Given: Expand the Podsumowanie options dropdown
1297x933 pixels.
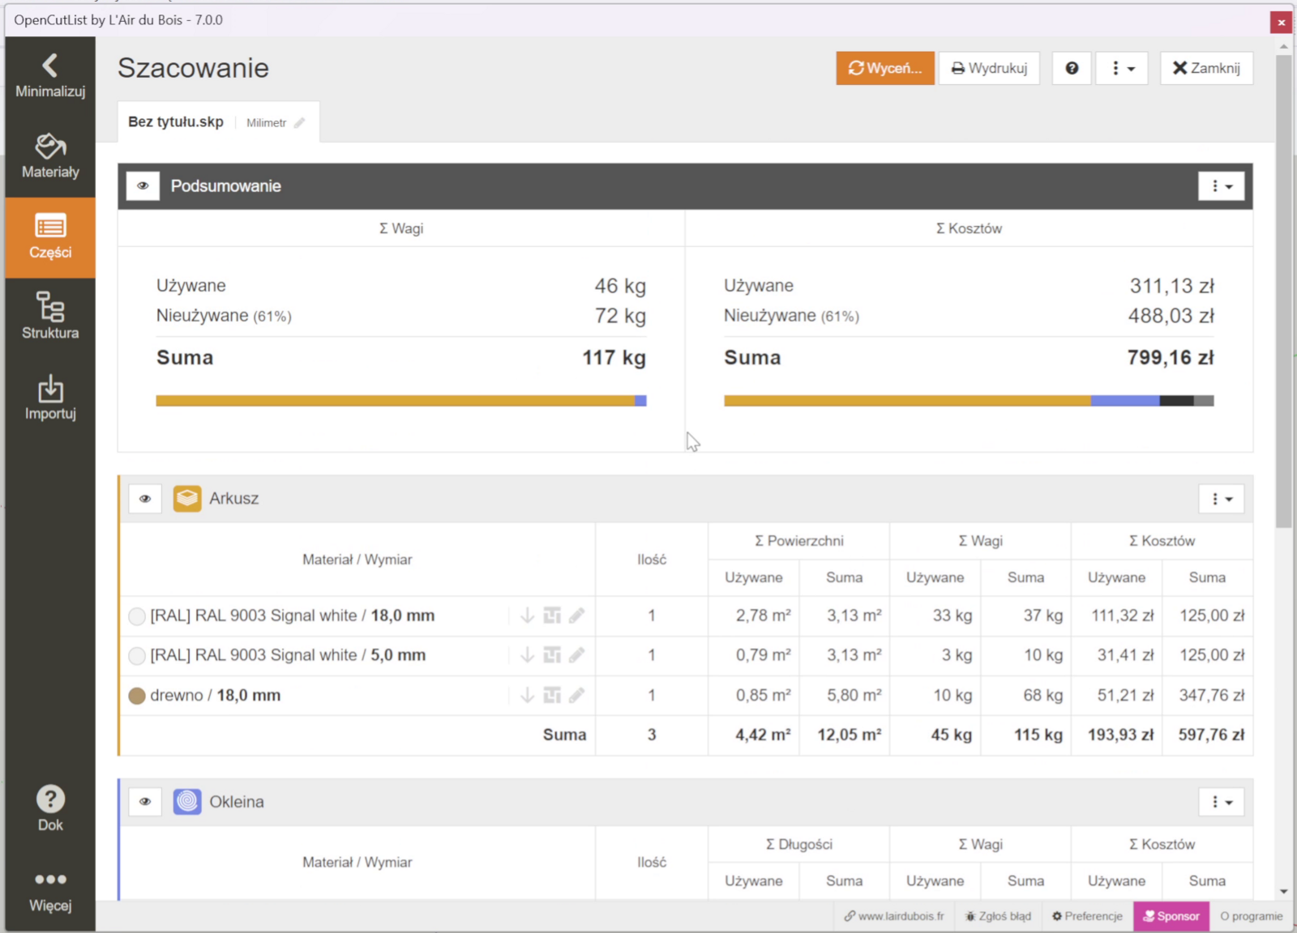Looking at the screenshot, I should tap(1221, 186).
